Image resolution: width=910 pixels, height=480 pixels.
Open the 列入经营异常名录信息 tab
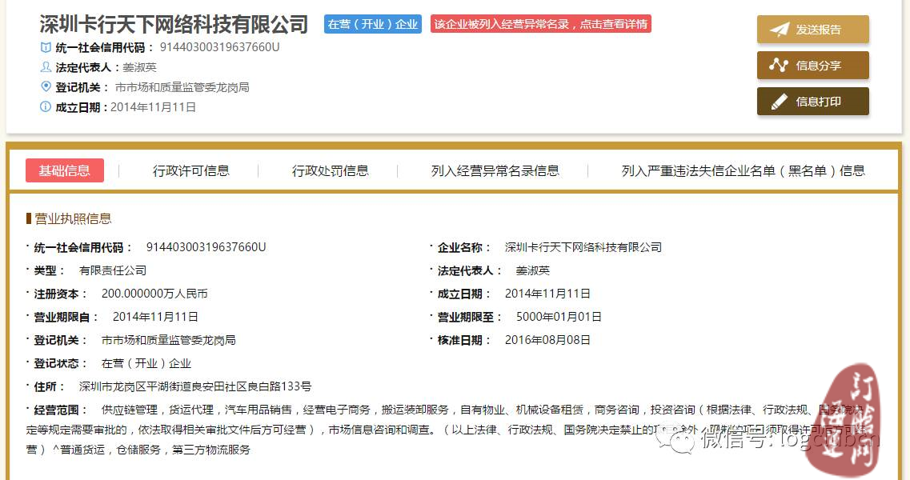click(495, 170)
